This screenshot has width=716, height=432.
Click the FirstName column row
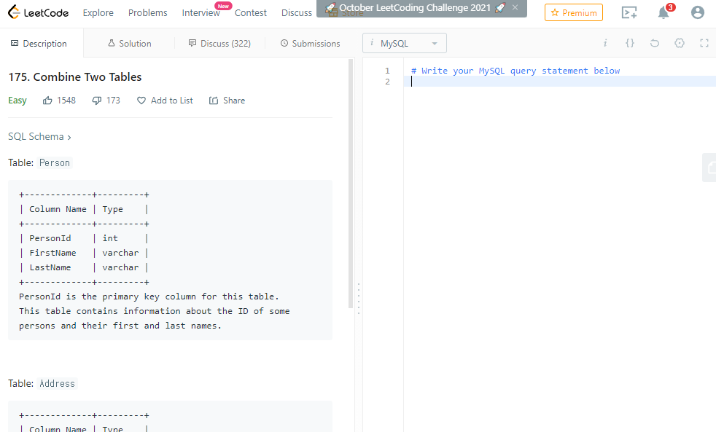tap(84, 253)
